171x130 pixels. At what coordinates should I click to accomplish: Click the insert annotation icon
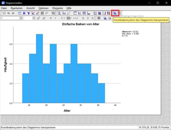click(x=80, y=13)
